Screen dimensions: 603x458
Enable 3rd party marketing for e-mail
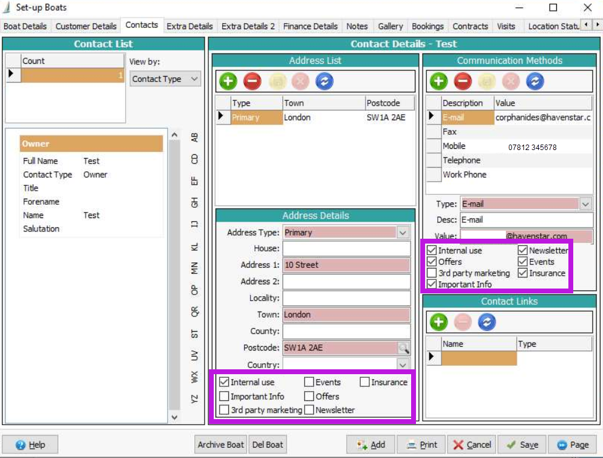(x=432, y=273)
